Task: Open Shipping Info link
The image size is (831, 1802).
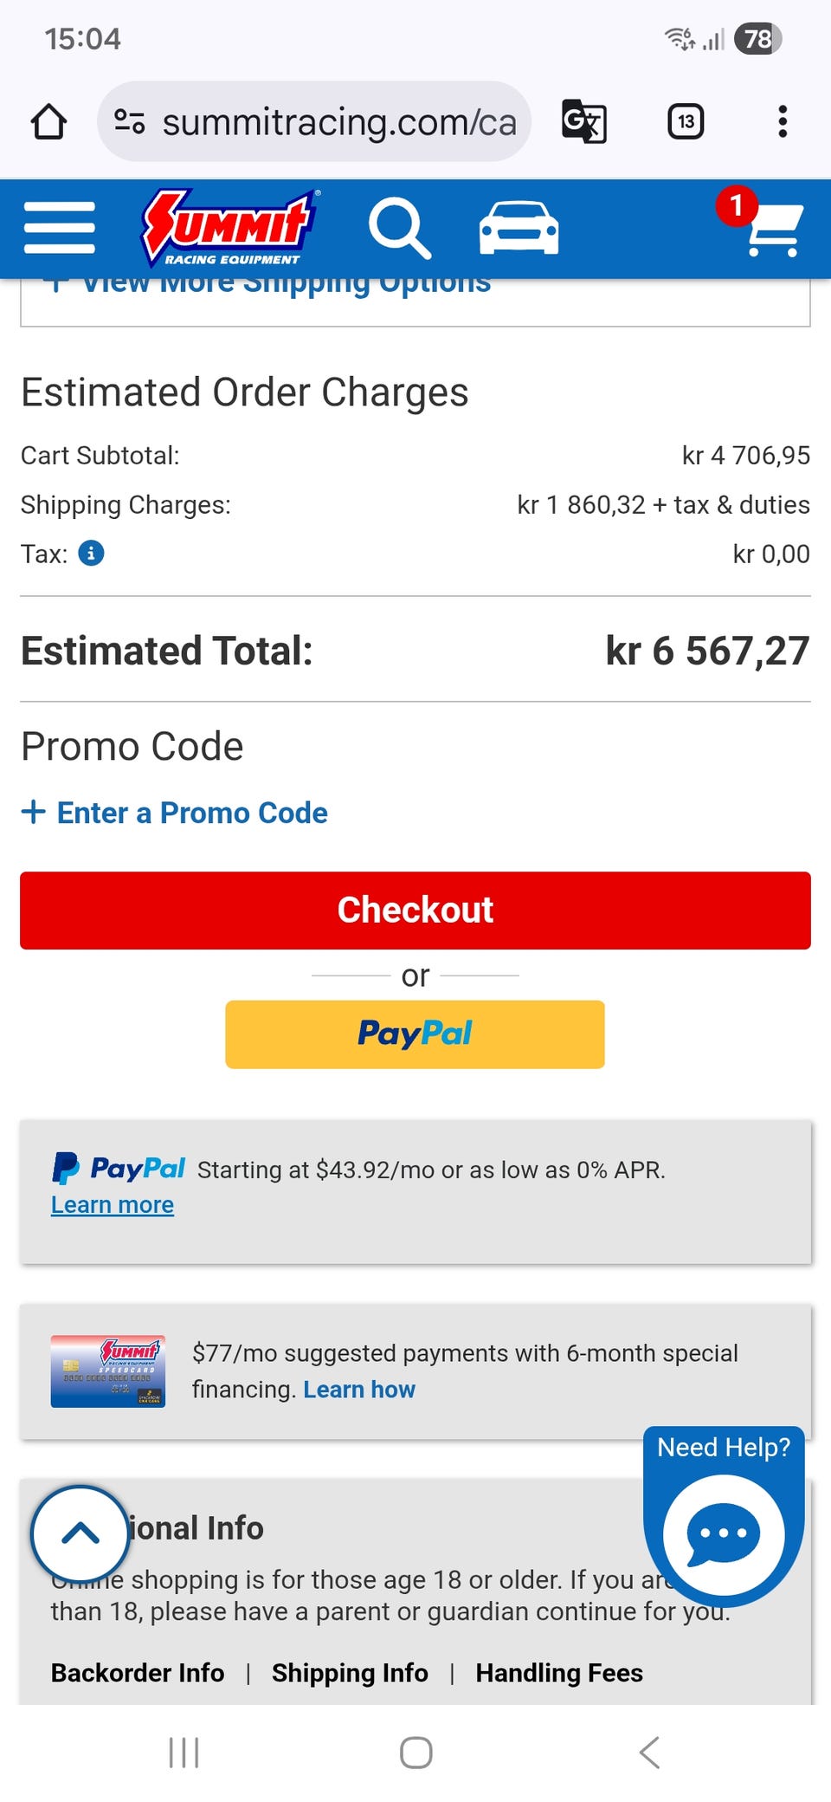Action: click(350, 1673)
